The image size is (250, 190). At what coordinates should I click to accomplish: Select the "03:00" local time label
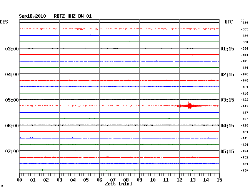pos(12,49)
